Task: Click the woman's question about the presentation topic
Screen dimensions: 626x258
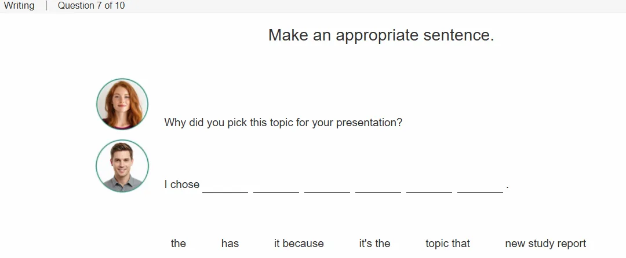Action: 283,122
